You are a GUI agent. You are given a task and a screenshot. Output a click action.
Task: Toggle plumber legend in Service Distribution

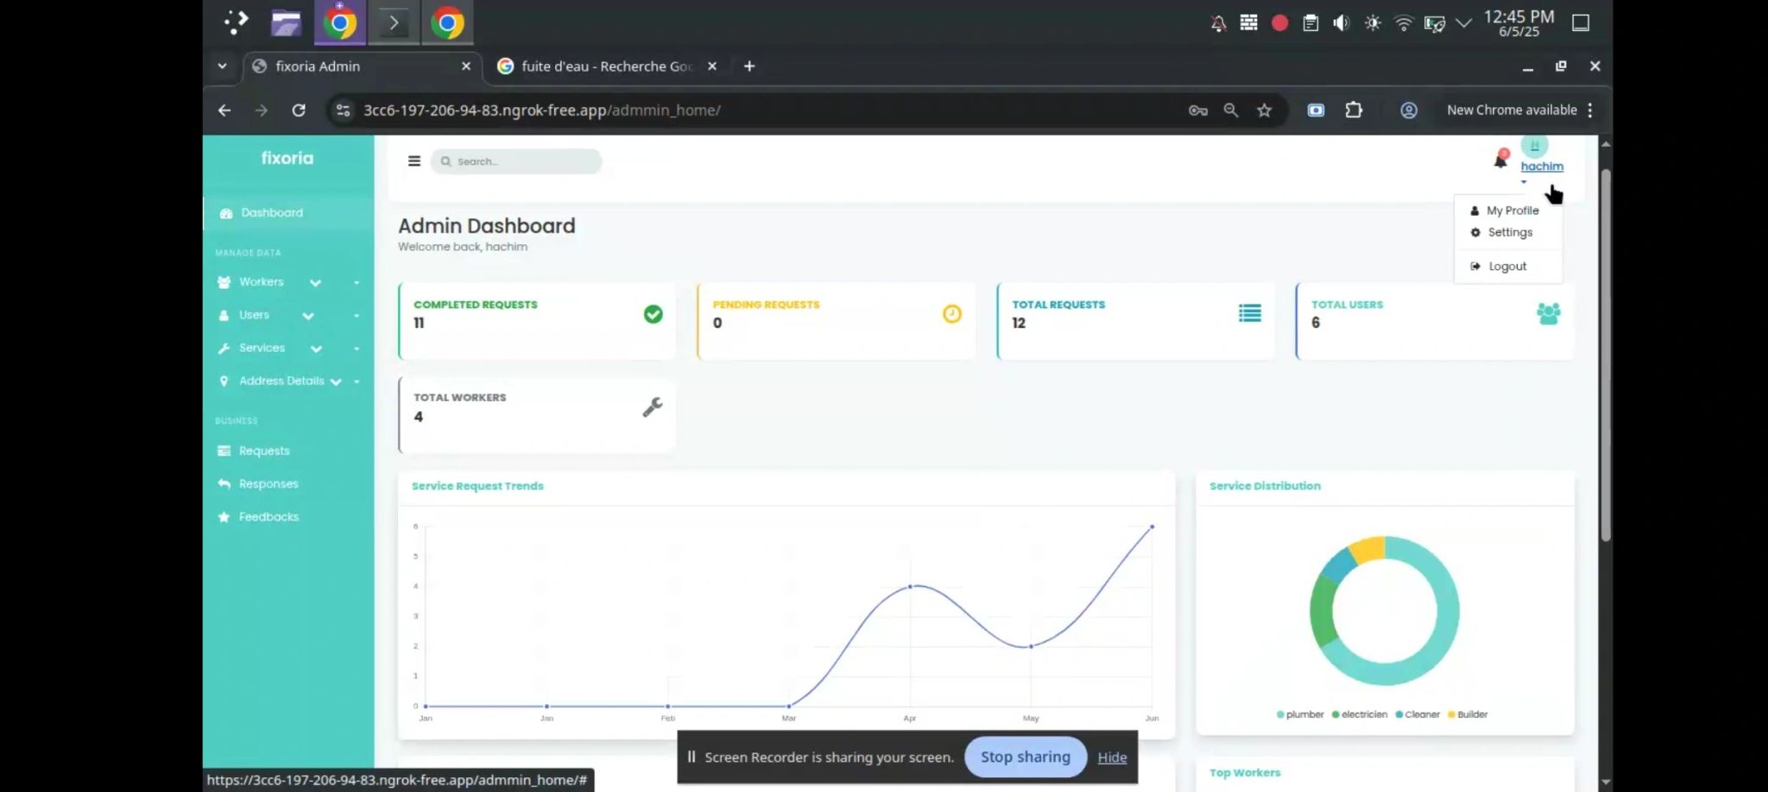tap(1300, 714)
